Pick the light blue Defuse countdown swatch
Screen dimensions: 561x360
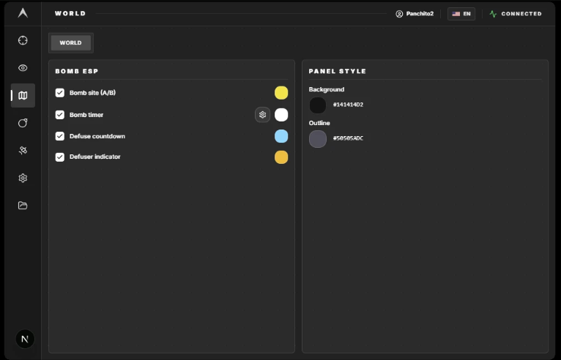281,136
